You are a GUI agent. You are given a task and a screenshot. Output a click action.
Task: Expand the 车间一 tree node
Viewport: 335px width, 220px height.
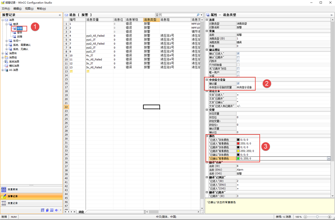pos(6,41)
